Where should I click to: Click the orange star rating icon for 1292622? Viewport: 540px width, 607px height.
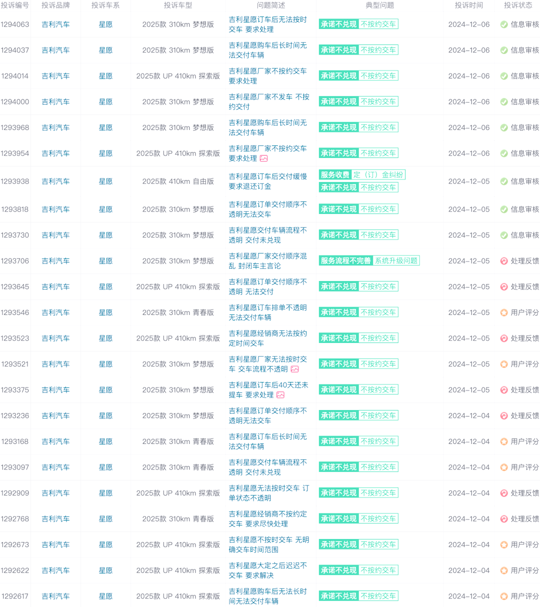(x=504, y=570)
